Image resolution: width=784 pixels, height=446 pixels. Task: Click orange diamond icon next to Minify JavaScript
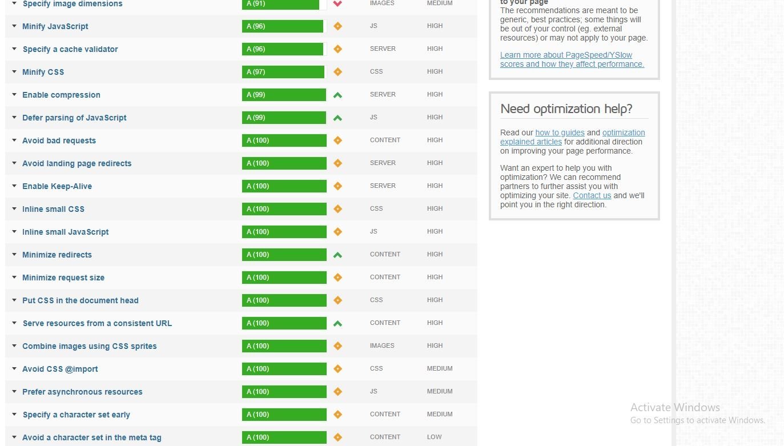(337, 26)
